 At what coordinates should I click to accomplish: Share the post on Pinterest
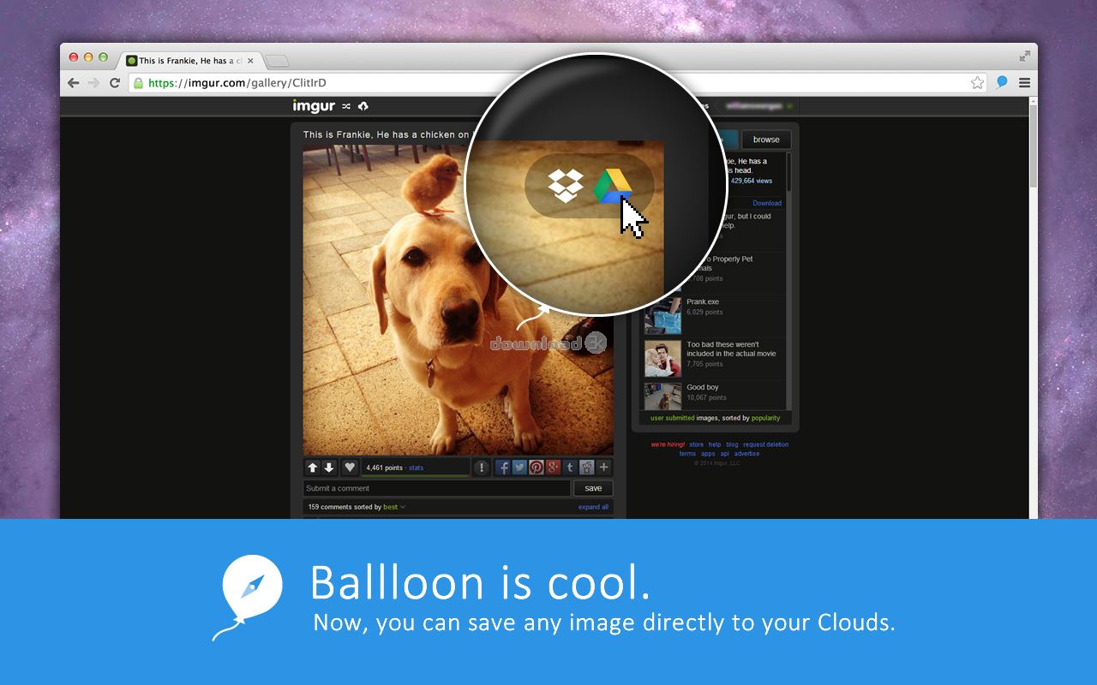537,468
